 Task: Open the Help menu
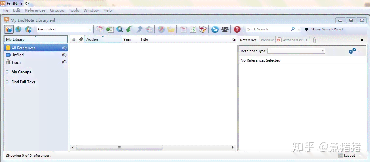pos(108,10)
